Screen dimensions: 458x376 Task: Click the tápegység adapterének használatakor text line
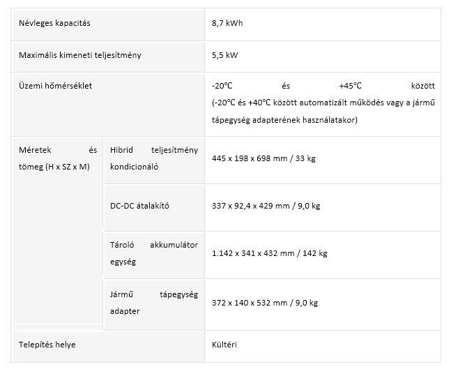[284, 120]
